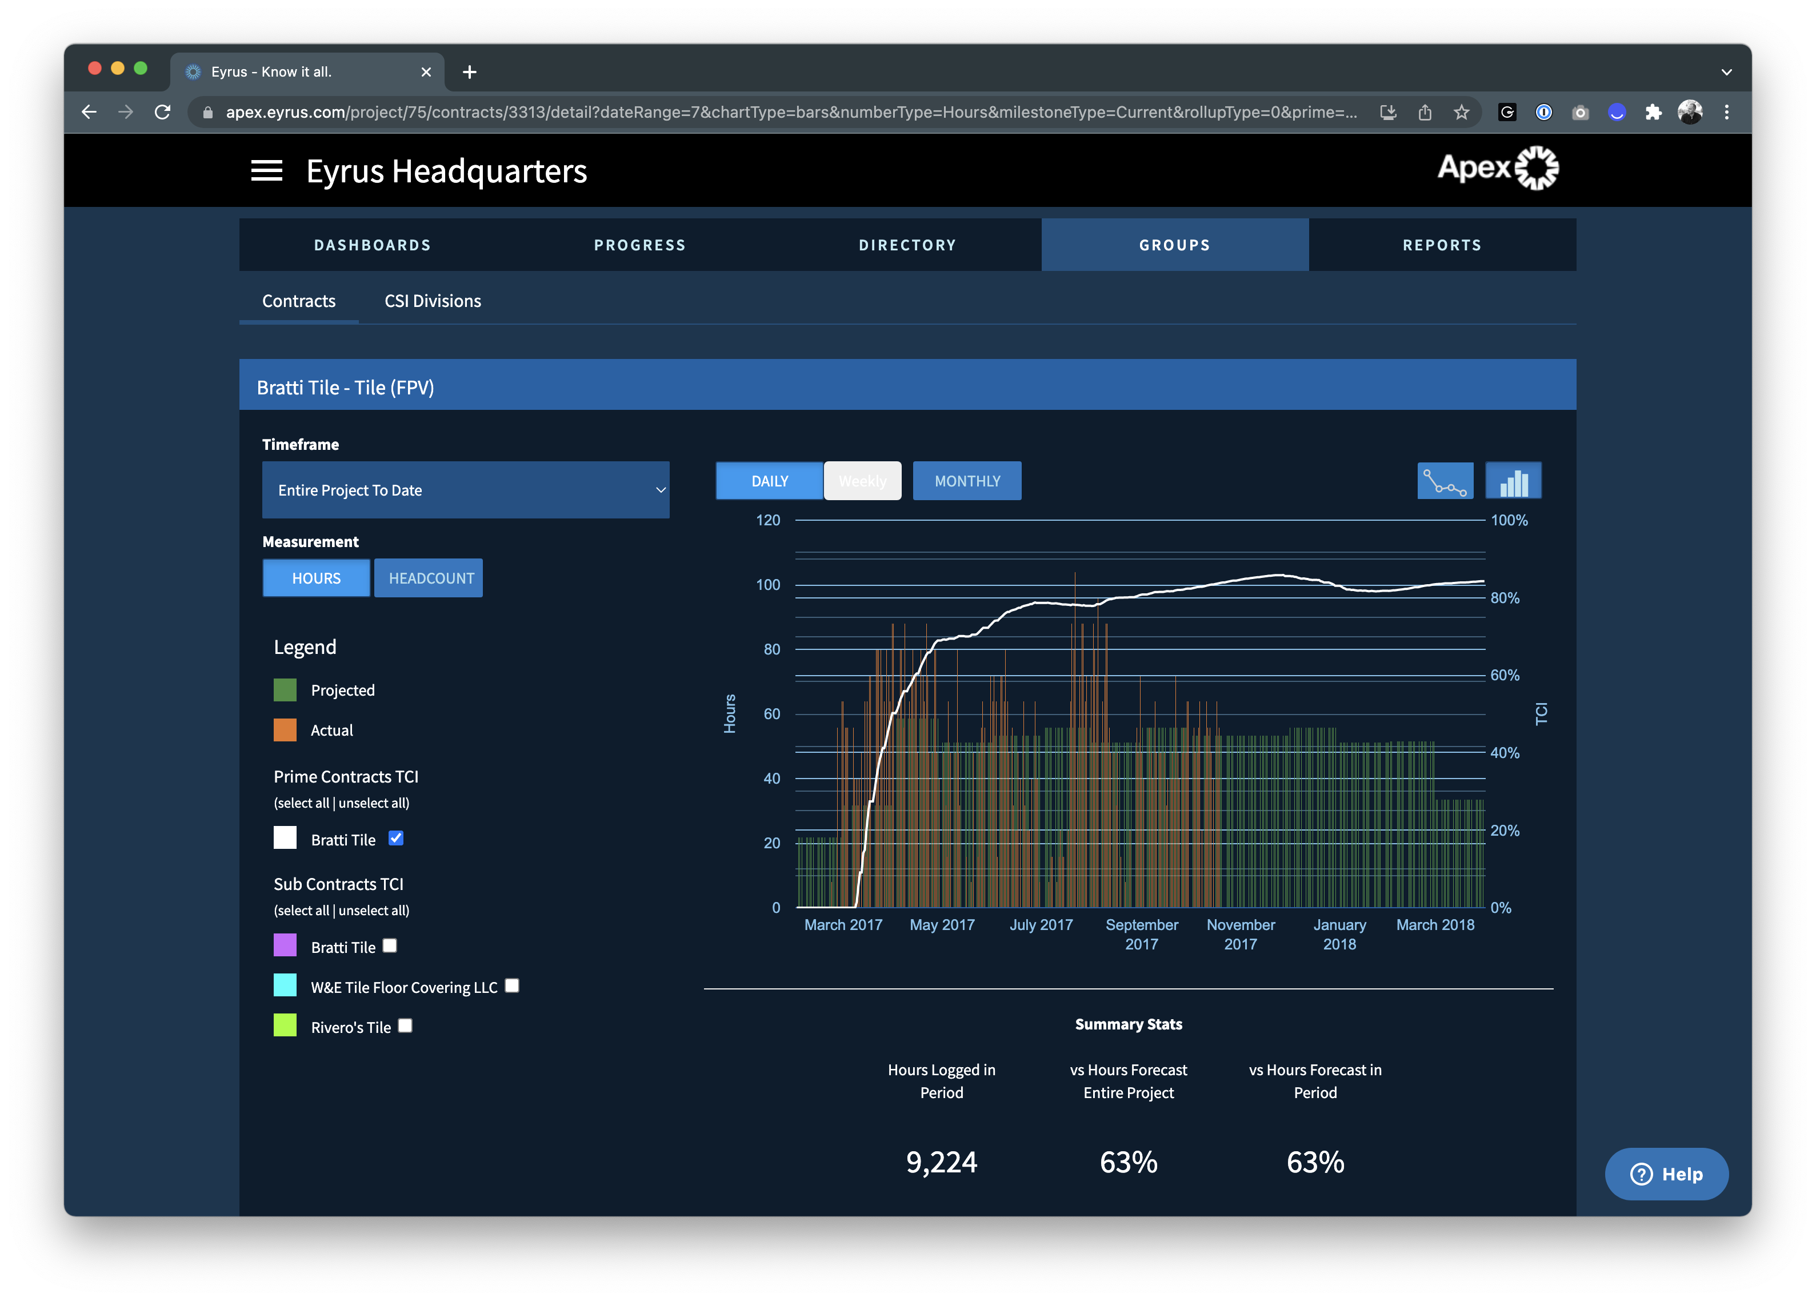Show DAILY chart granularity
Viewport: 1816px width, 1301px height.
pos(770,481)
